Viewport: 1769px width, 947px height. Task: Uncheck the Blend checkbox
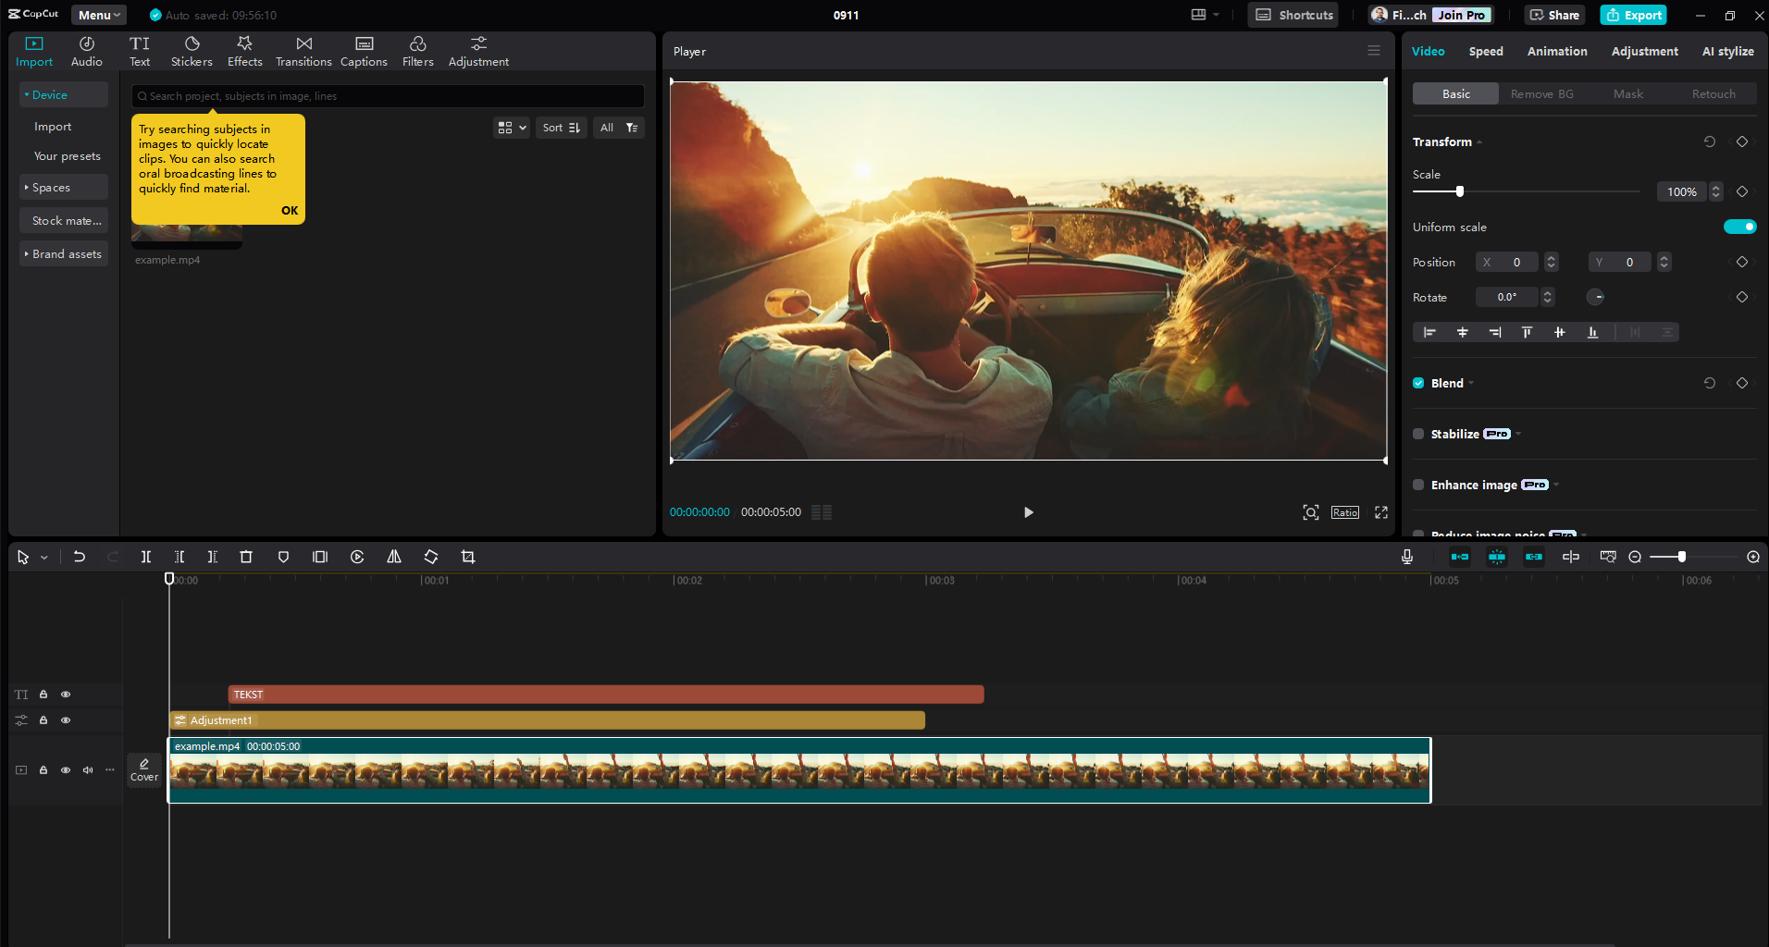tap(1418, 384)
